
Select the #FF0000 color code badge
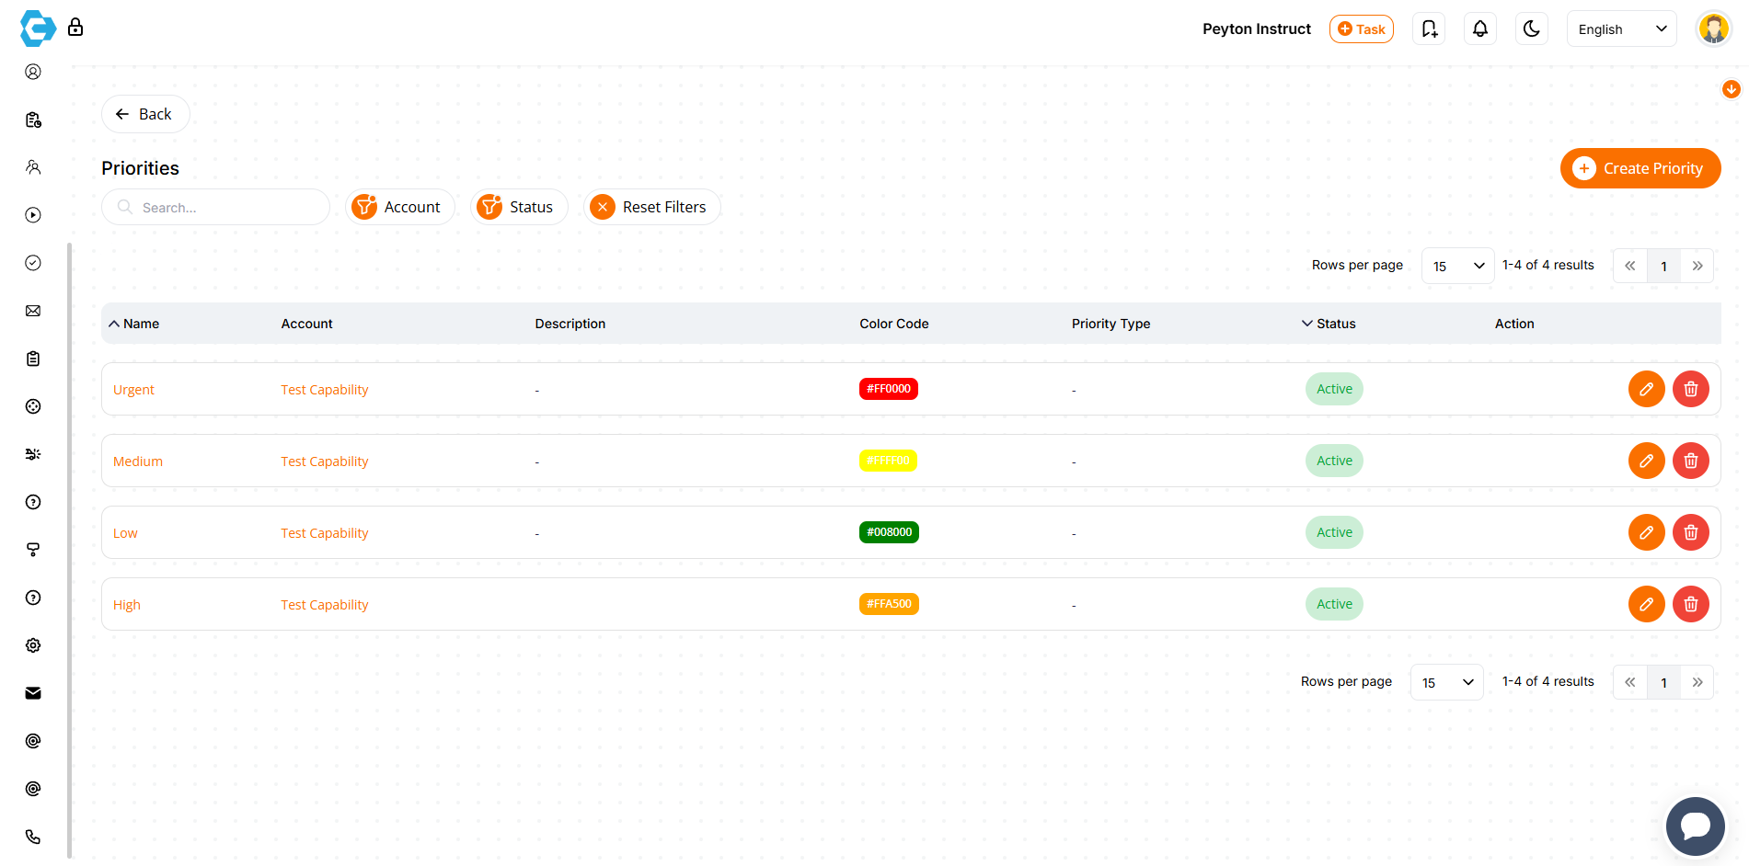point(888,389)
